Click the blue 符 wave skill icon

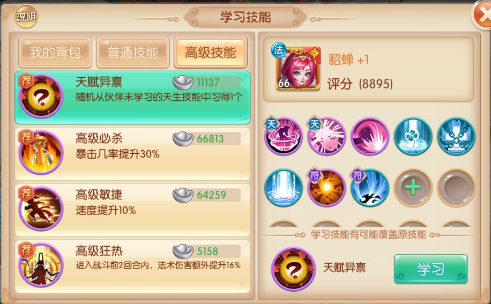point(370,188)
